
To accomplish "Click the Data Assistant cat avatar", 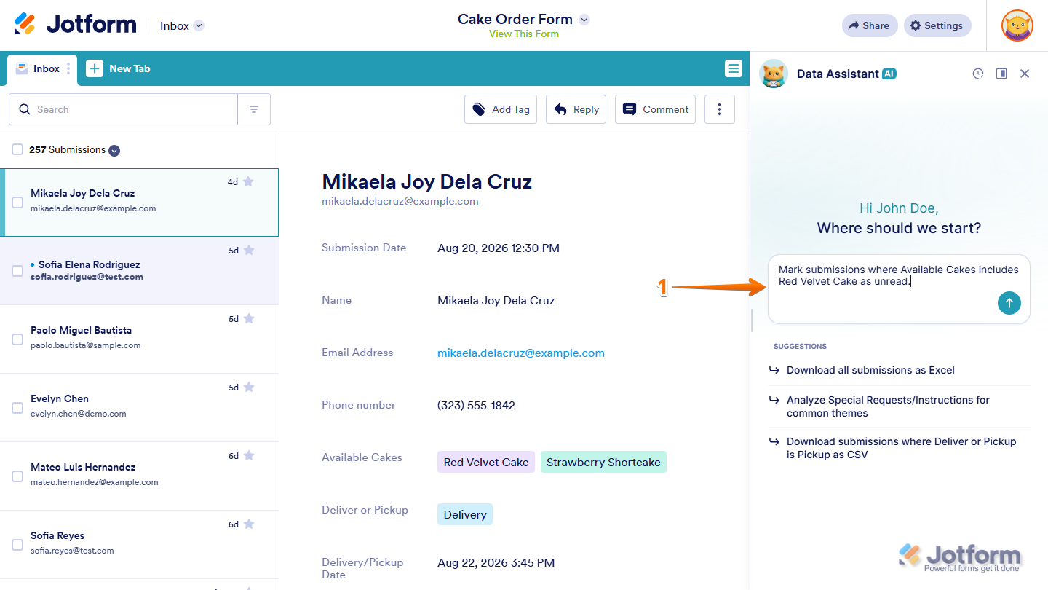I will pyautogui.click(x=774, y=74).
